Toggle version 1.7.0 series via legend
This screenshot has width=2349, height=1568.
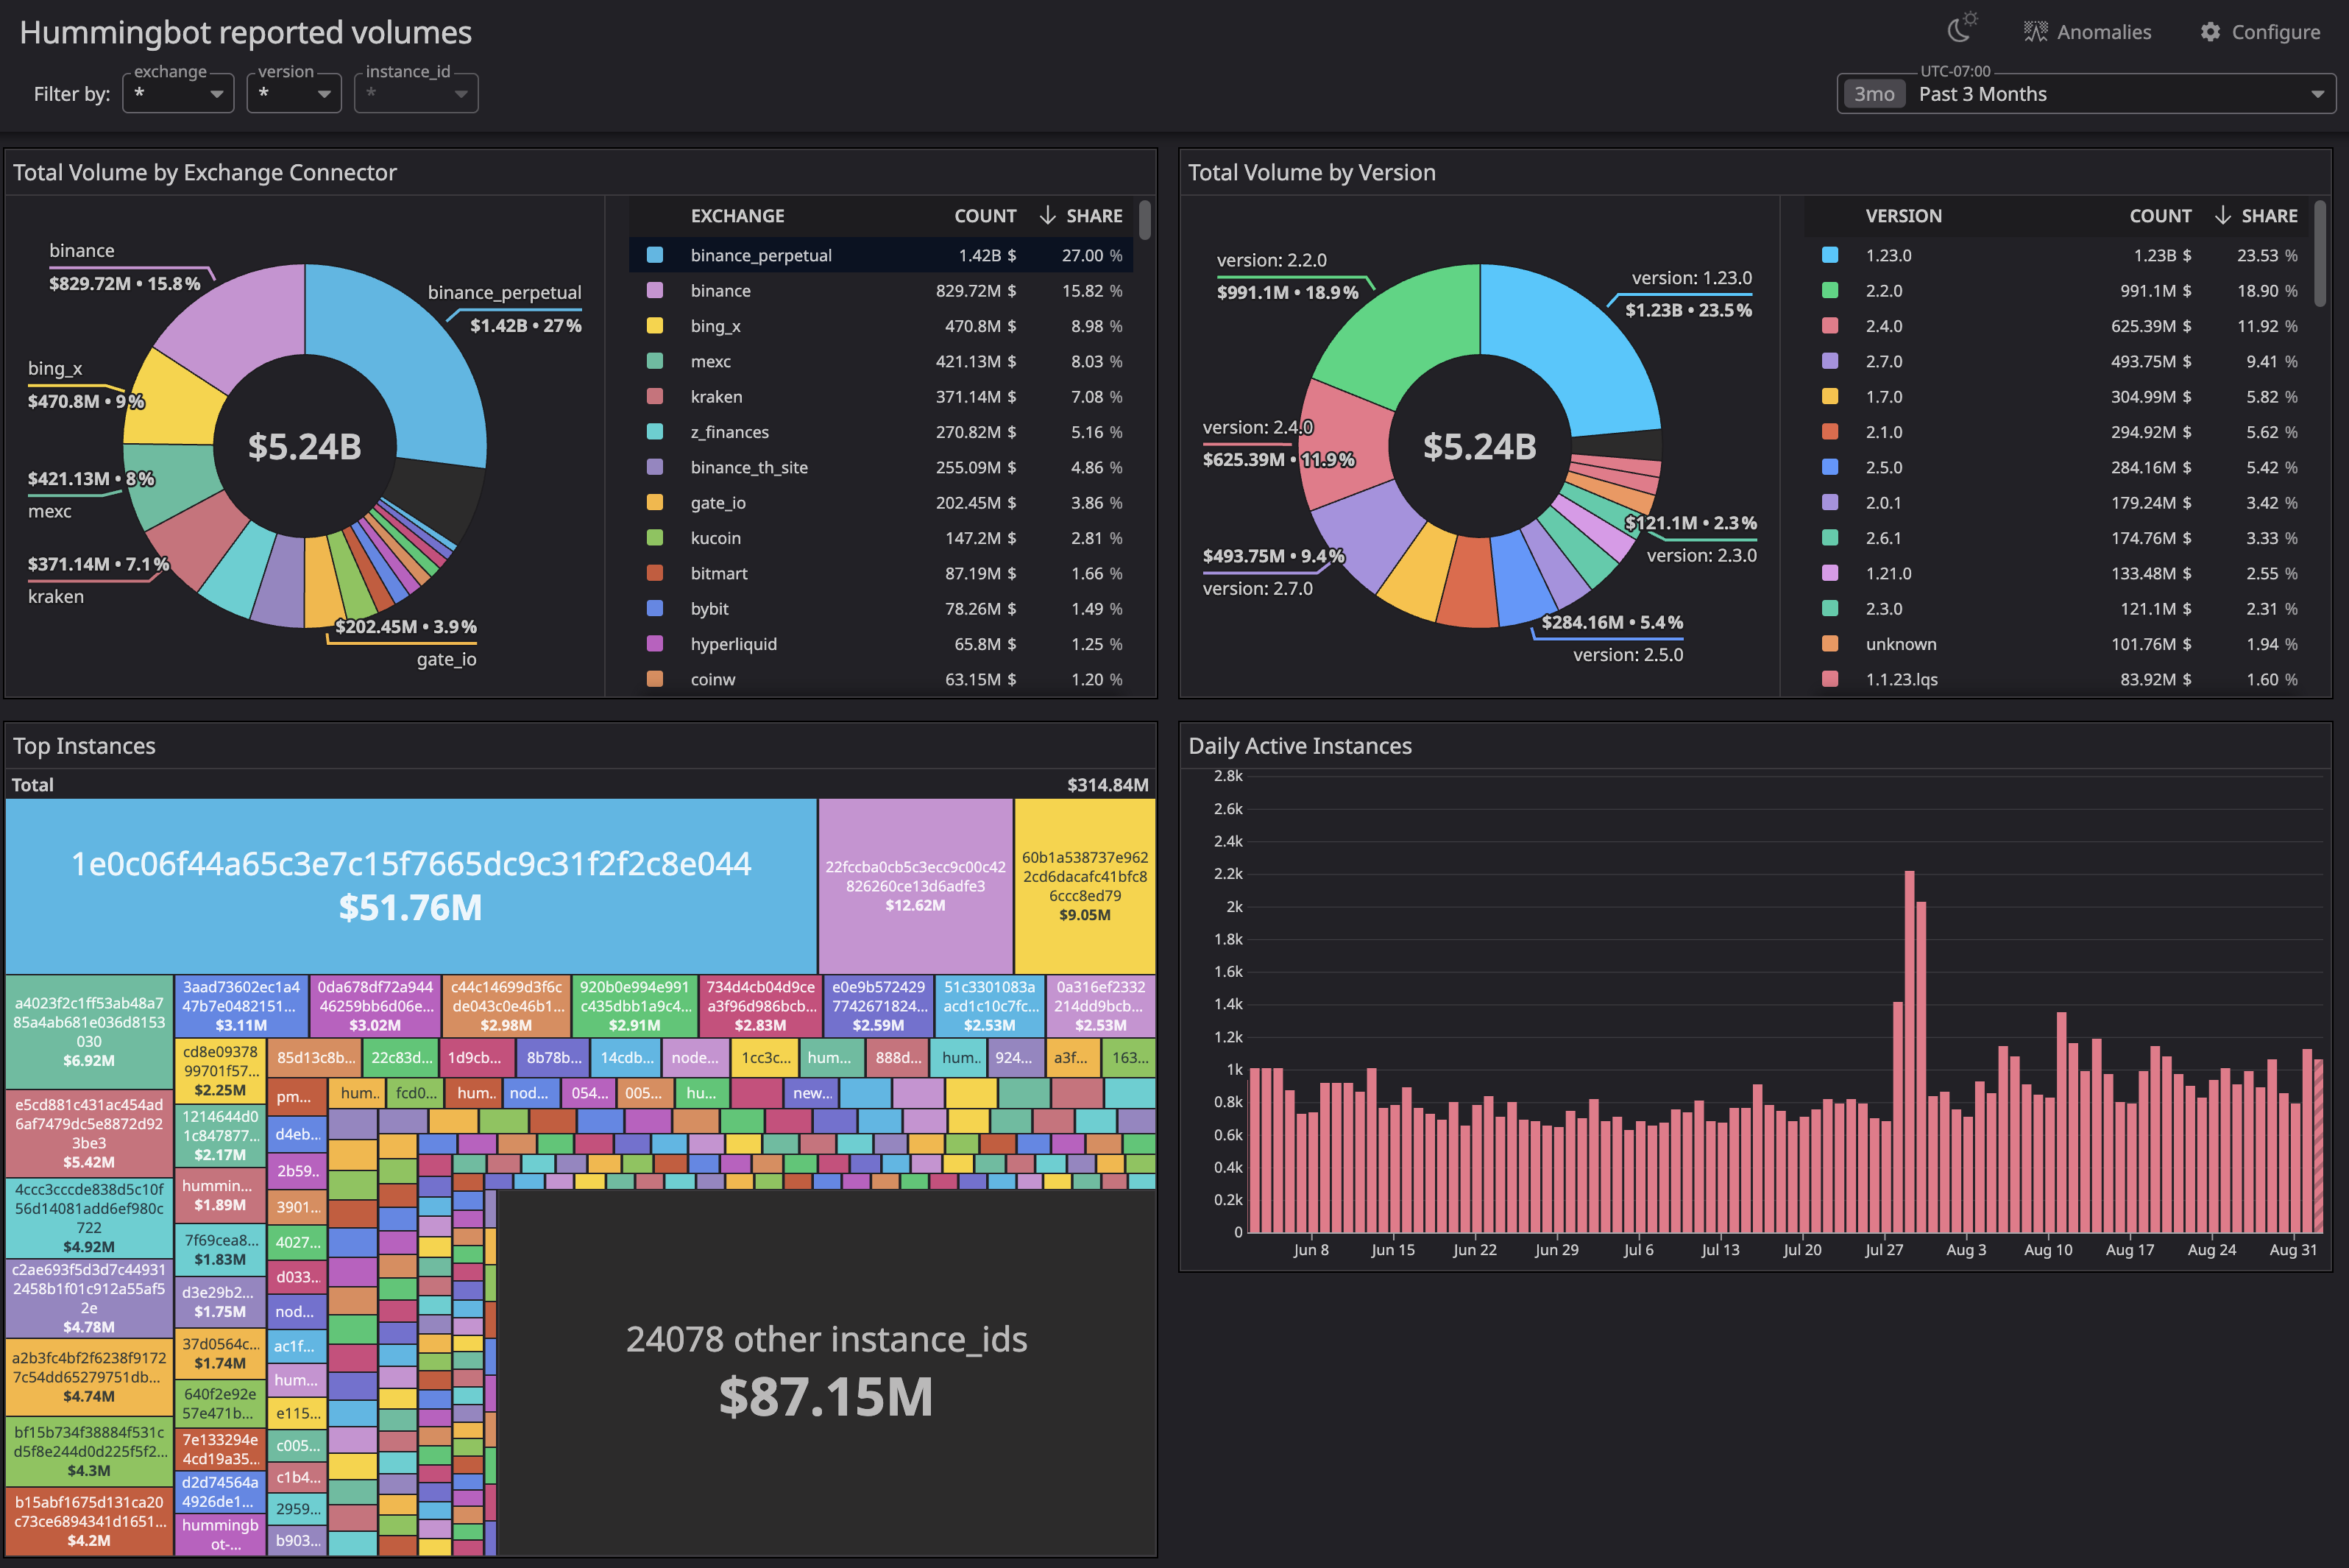point(1831,396)
